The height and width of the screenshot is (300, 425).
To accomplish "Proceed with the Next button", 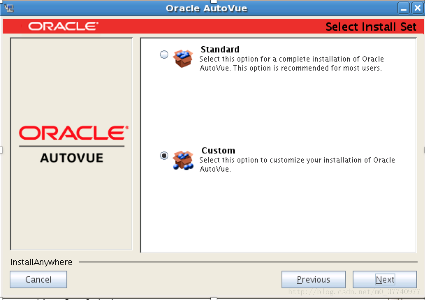I will pyautogui.click(x=384, y=279).
